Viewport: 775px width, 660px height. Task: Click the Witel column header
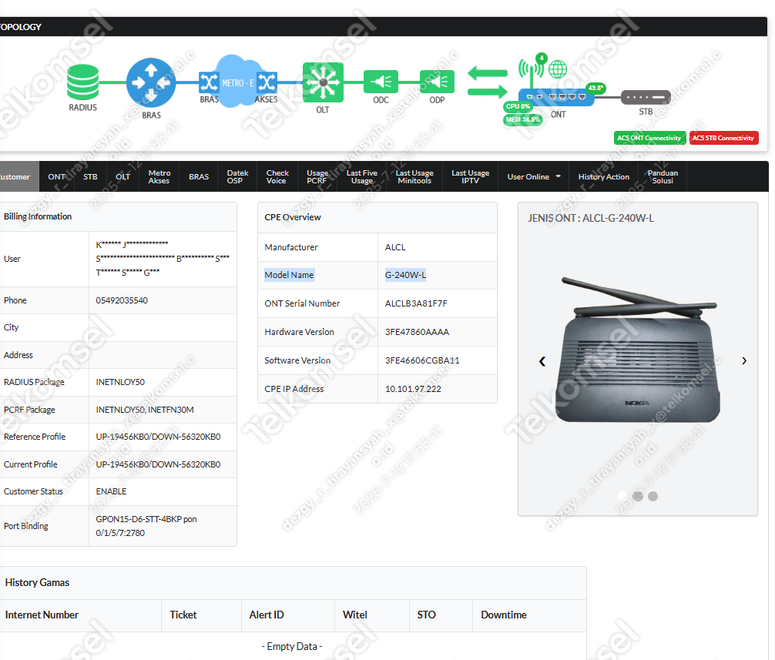tap(355, 615)
